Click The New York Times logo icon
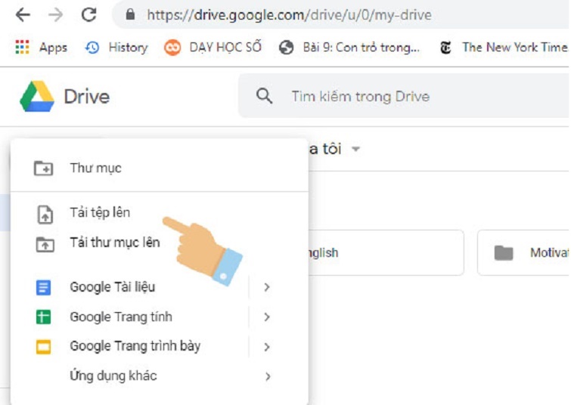Image resolution: width=571 pixels, height=405 pixels. coord(445,48)
